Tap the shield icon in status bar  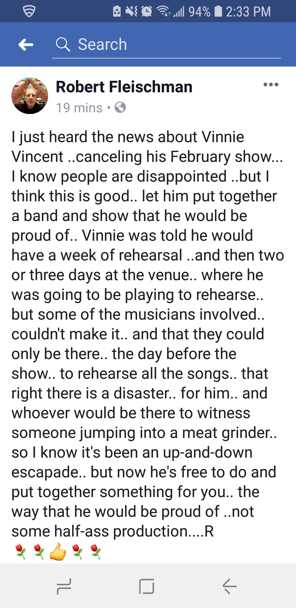[29, 12]
